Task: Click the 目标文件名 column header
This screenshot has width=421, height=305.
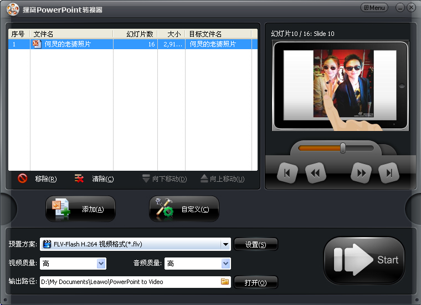Action: point(218,34)
